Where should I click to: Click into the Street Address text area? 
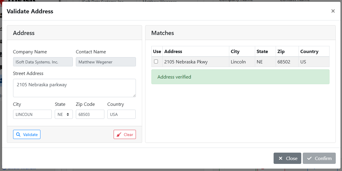(x=74, y=88)
